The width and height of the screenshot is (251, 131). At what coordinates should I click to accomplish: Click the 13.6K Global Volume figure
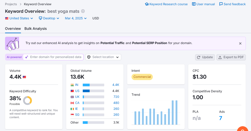77,77
